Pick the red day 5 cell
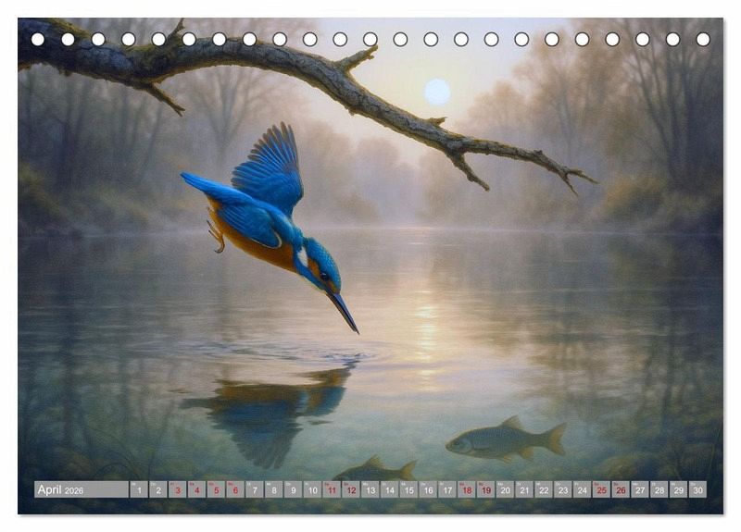Screen dimensions: 741x532 click(216, 489)
